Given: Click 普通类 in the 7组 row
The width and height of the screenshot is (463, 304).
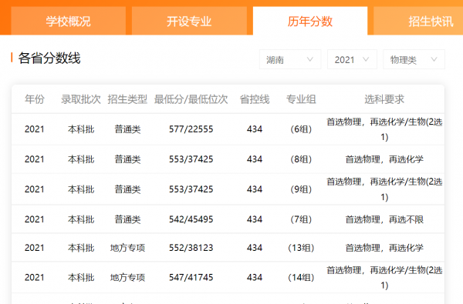Looking at the screenshot, I should [127, 219].
